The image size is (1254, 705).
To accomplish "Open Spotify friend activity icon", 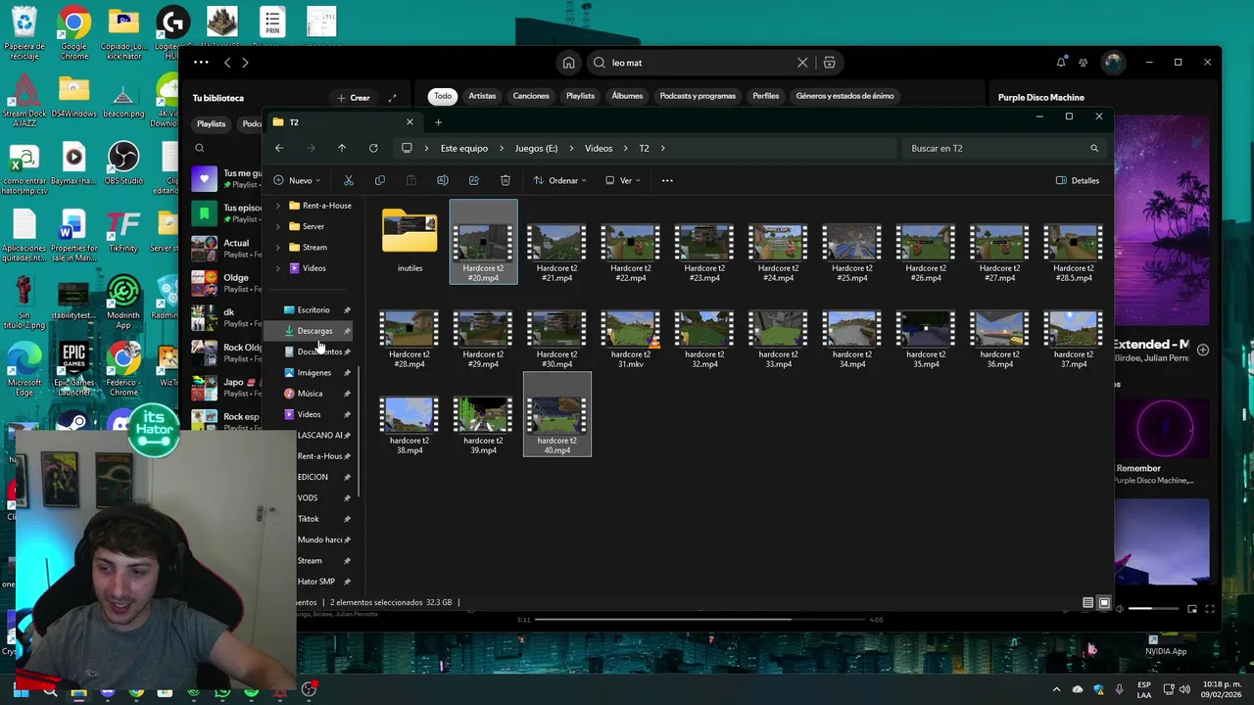I will pos(1083,63).
